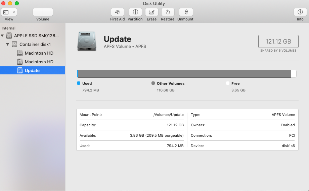Click the /Volumes/Update mount point value
The height and width of the screenshot is (191, 309).
(169, 115)
